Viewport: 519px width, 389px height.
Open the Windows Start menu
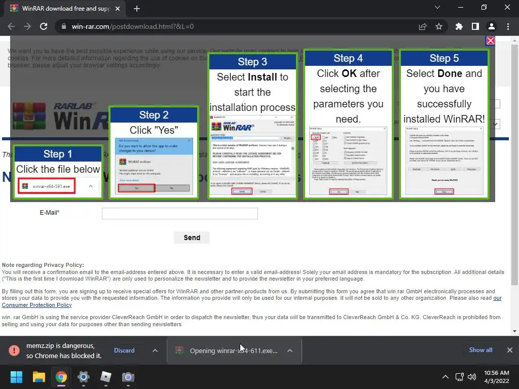pos(16,377)
